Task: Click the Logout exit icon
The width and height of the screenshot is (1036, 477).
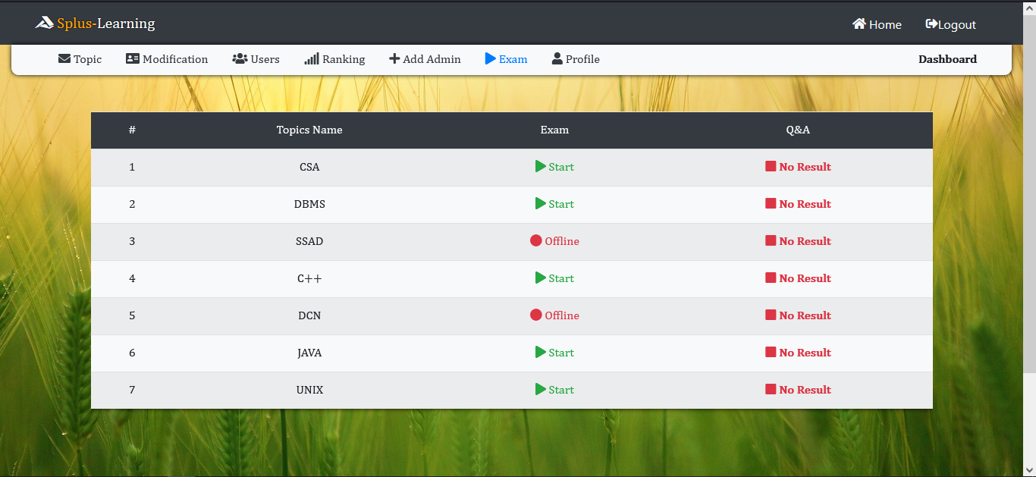Action: click(931, 24)
